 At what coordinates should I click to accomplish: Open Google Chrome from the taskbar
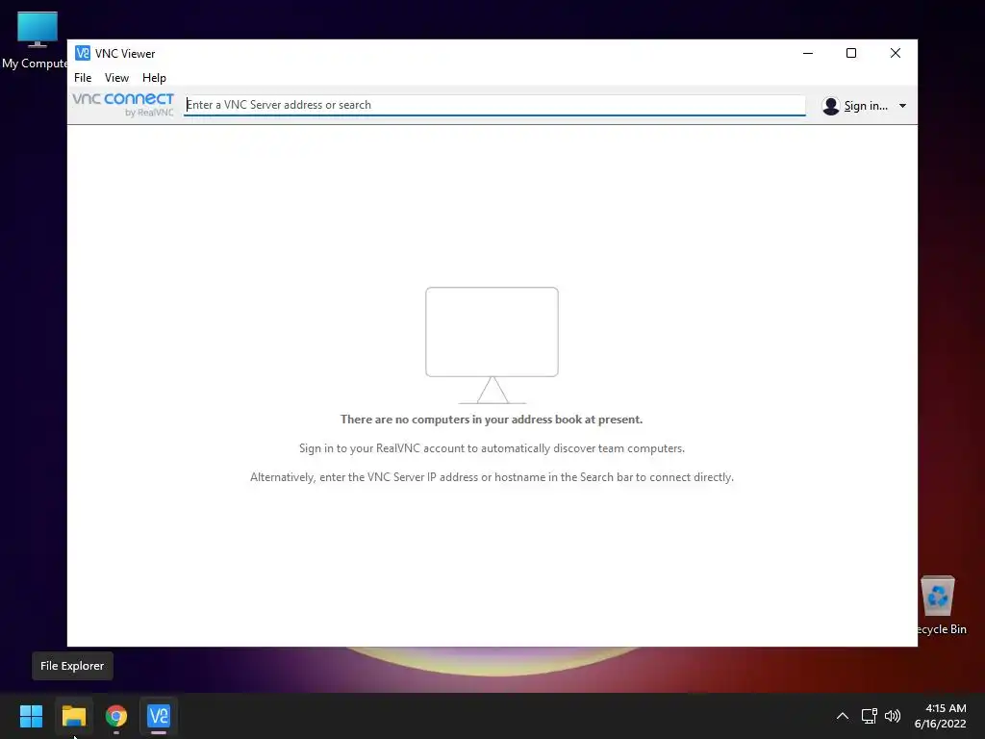click(116, 716)
